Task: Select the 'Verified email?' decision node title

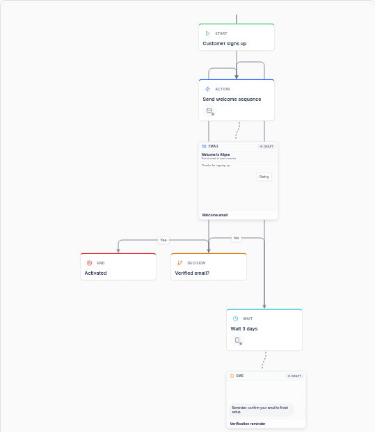Action: click(192, 273)
